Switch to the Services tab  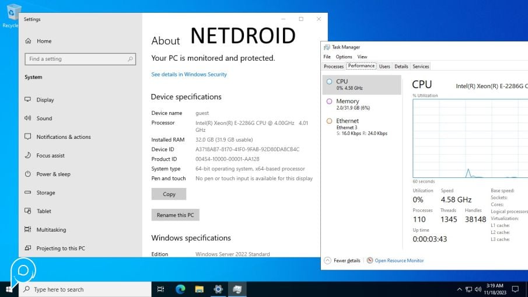[x=420, y=67]
